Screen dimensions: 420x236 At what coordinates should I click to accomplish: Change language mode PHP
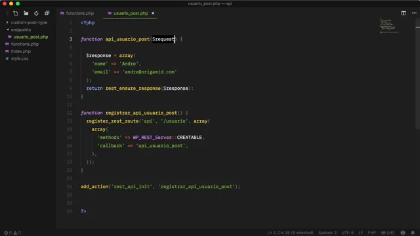point(371,233)
